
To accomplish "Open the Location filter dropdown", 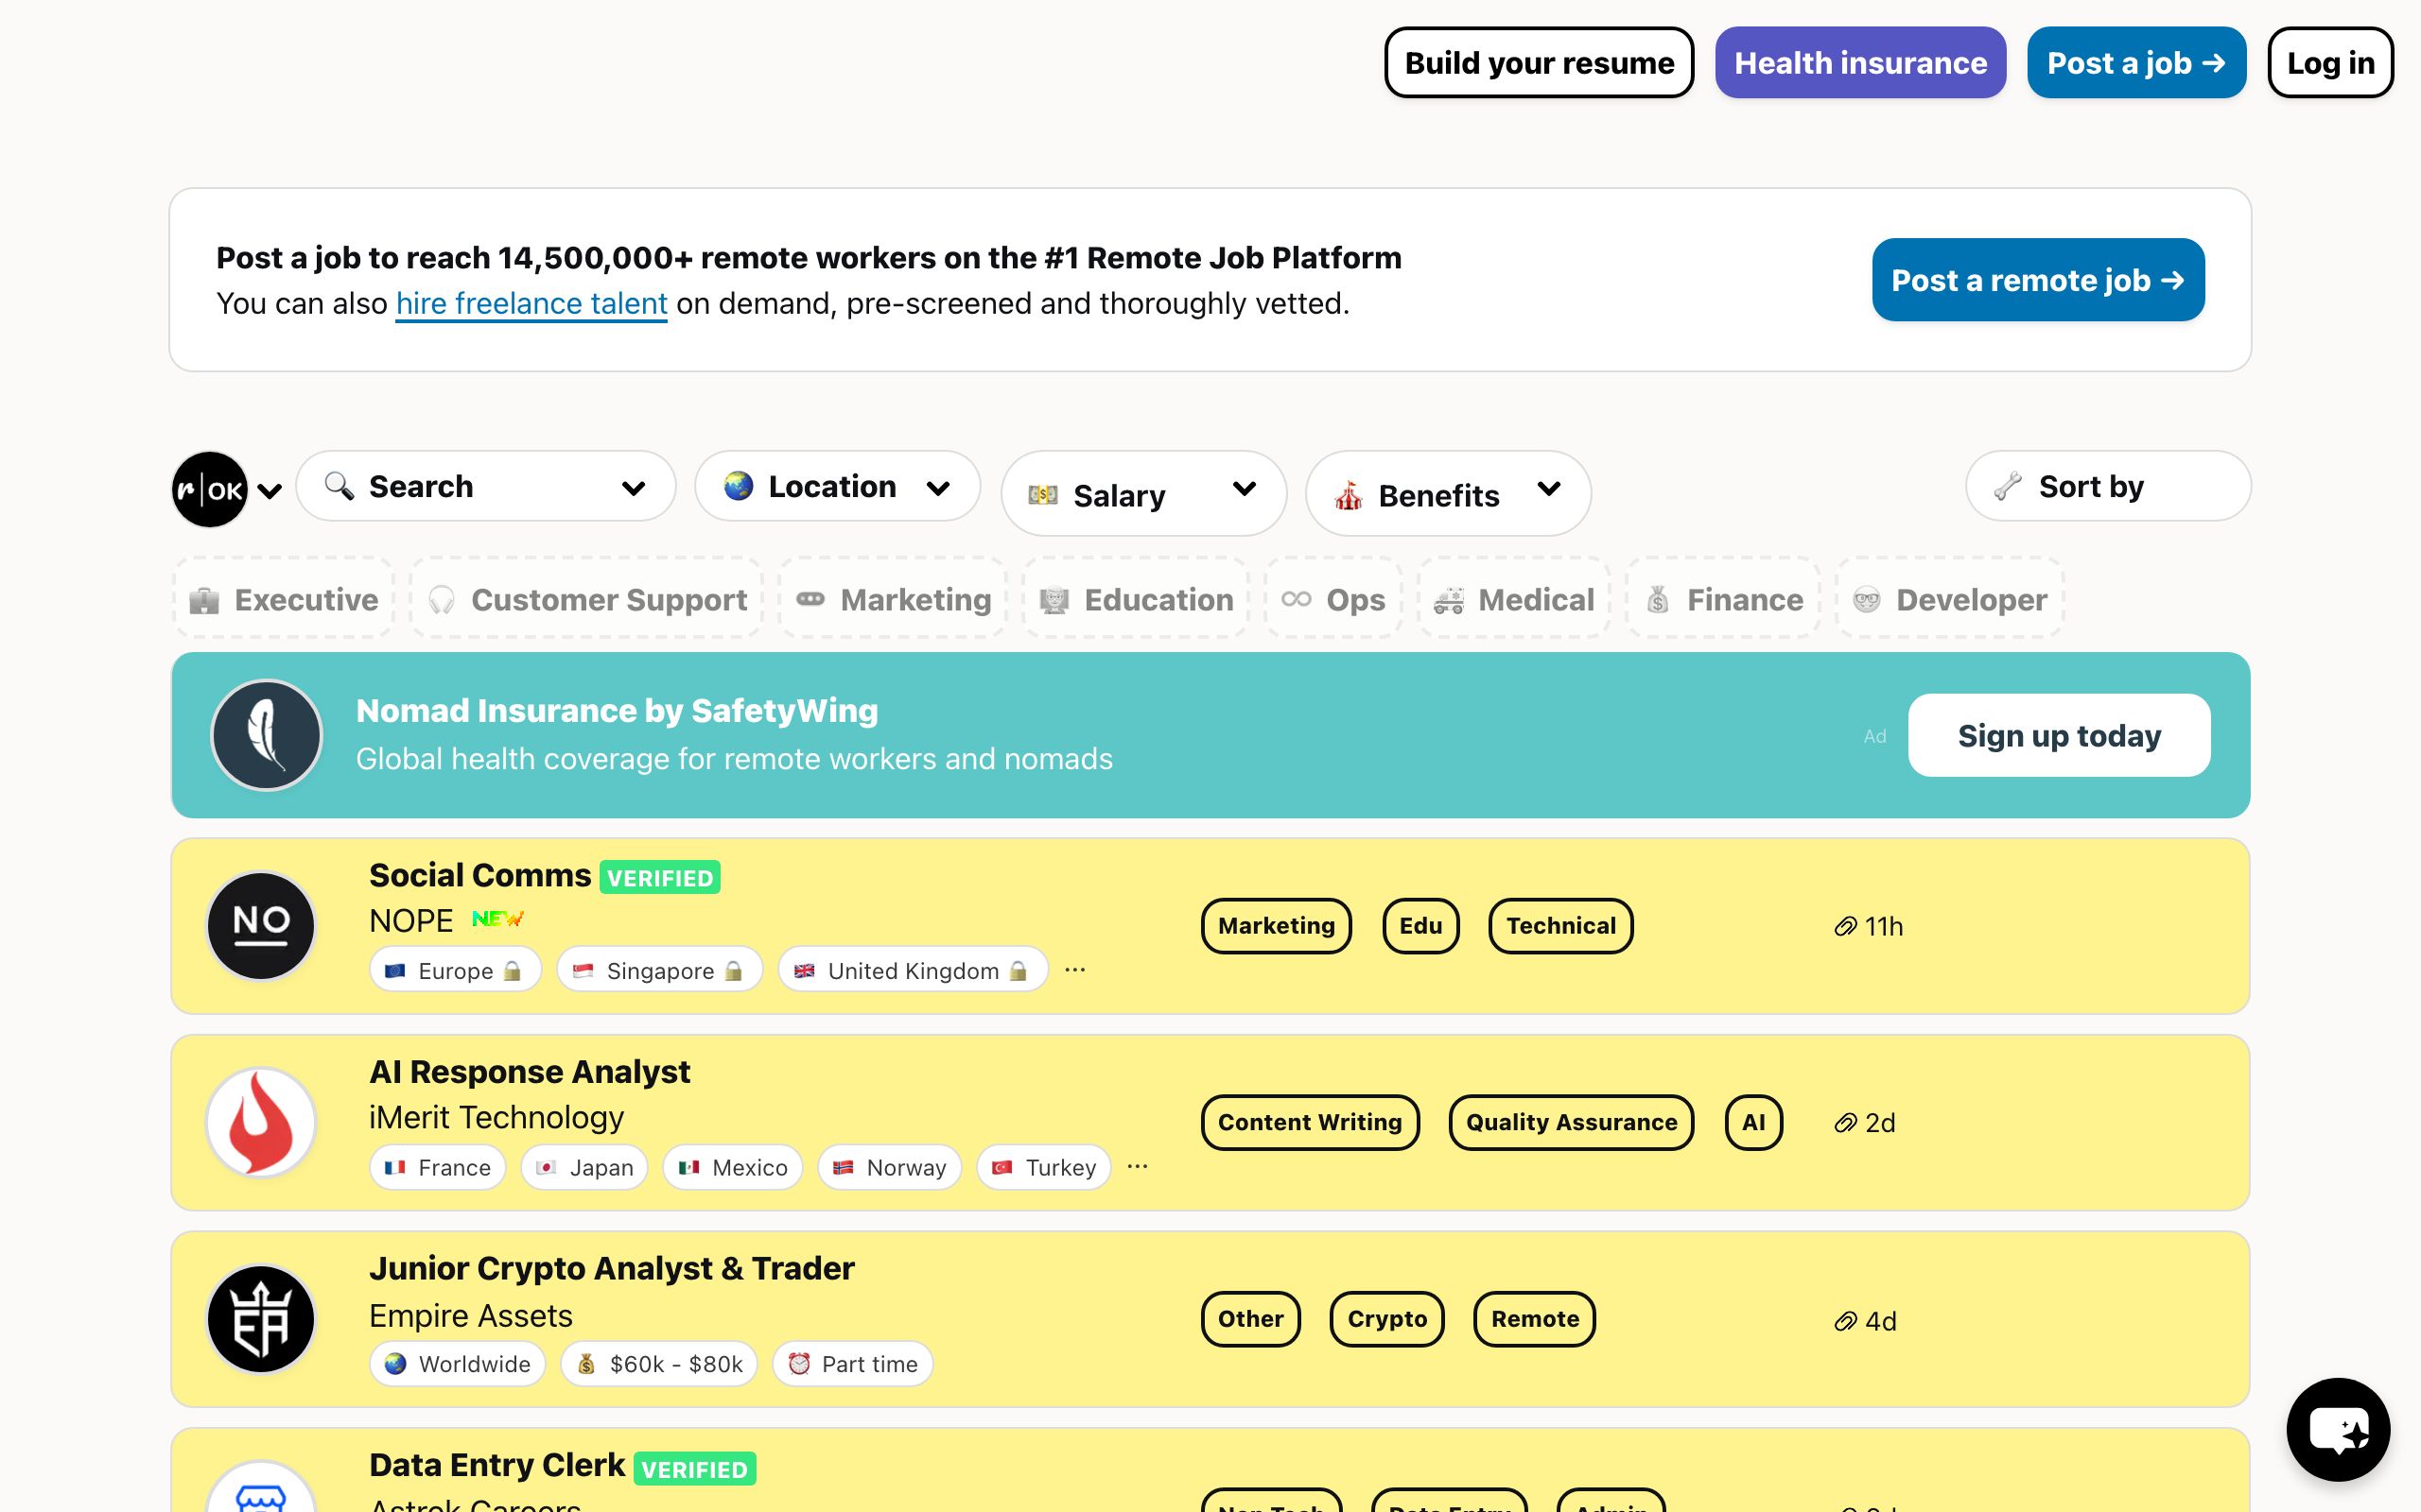I will (x=837, y=486).
